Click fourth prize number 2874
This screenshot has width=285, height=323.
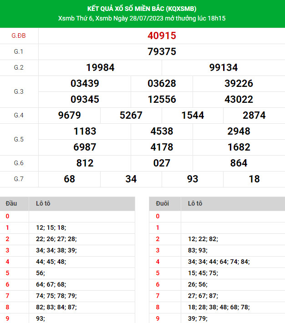[254, 115]
